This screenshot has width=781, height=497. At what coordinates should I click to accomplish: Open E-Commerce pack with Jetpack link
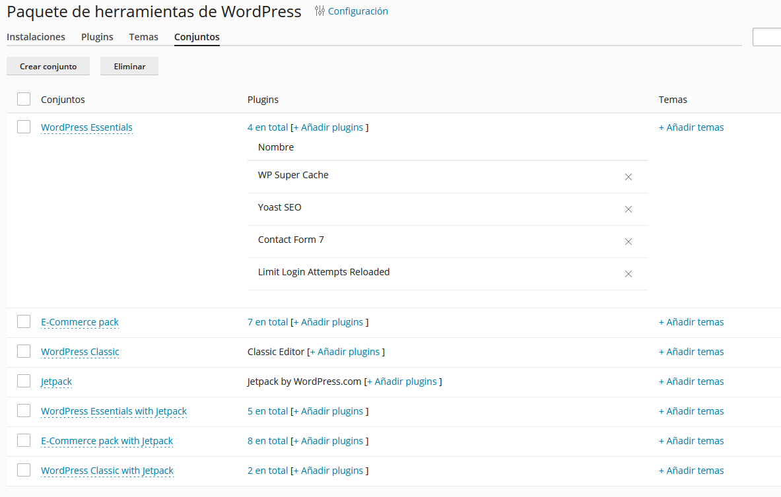[x=106, y=441]
